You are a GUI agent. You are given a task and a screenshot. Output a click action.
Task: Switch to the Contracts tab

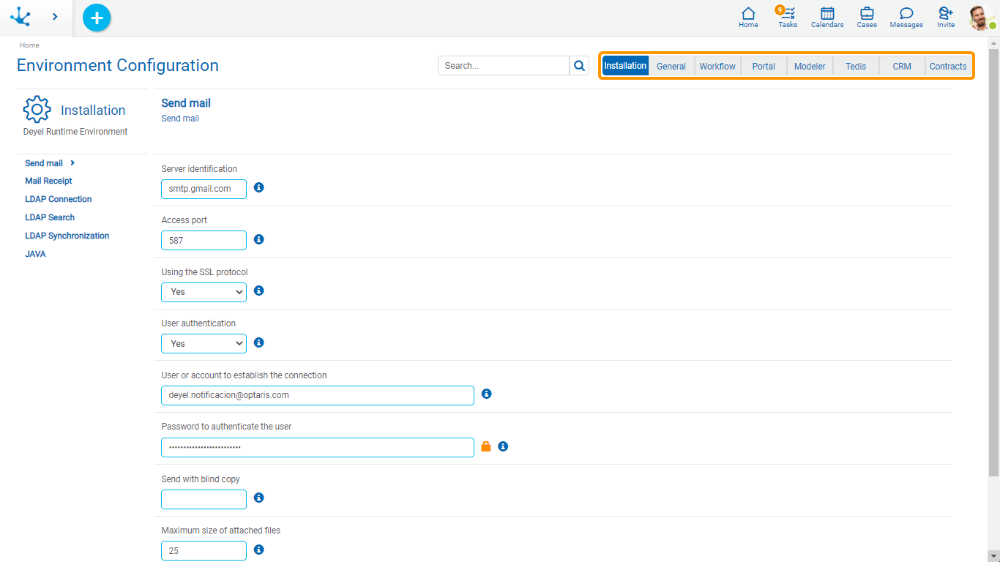(948, 66)
